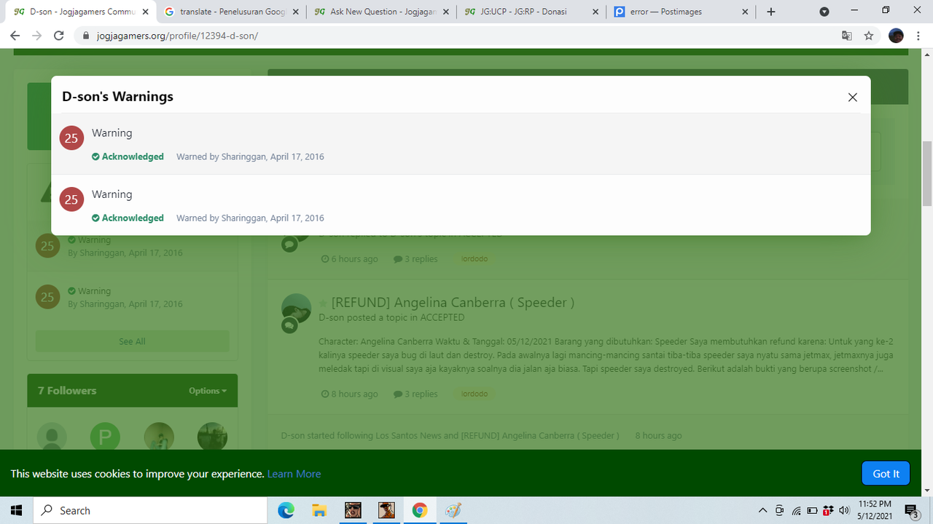This screenshot has height=524, width=933.
Task: Click the '7 Followers' heading
Action: [67, 391]
